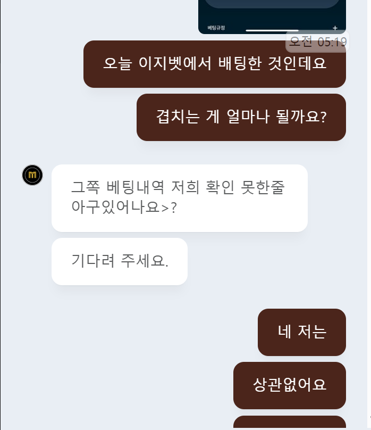Image resolution: width=371 pixels, height=430 pixels.
Task: Open the attached dark screenshot image
Action: coord(272,17)
